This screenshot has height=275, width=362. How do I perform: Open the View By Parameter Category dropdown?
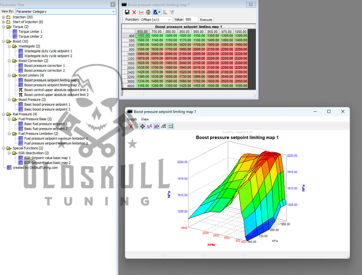(66, 12)
